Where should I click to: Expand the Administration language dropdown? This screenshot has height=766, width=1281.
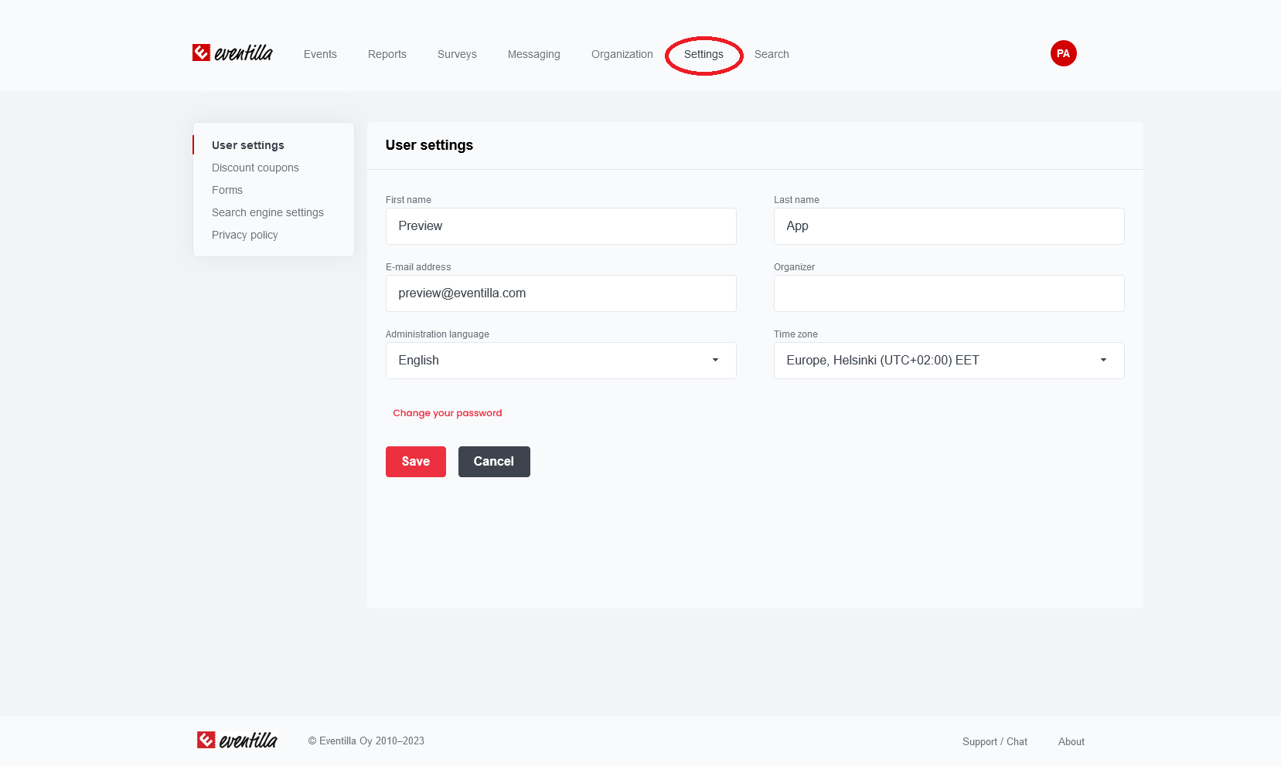561,361
